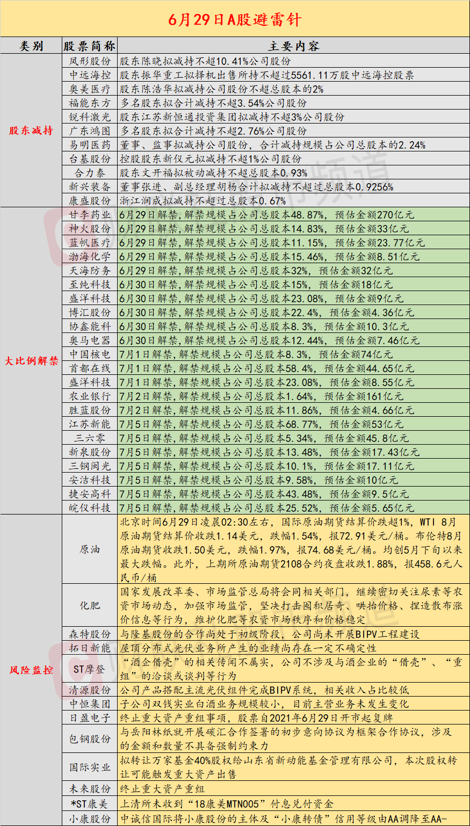Click stock name 新兴装备
The width and height of the screenshot is (470, 826).
coord(90,187)
